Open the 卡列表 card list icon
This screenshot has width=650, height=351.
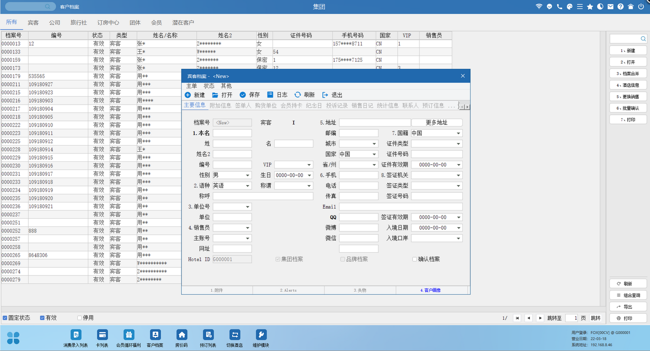click(102, 335)
